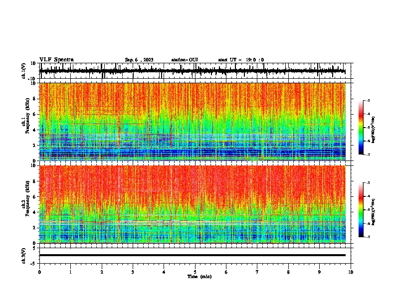Click time axis tick label "7"

[257, 272]
